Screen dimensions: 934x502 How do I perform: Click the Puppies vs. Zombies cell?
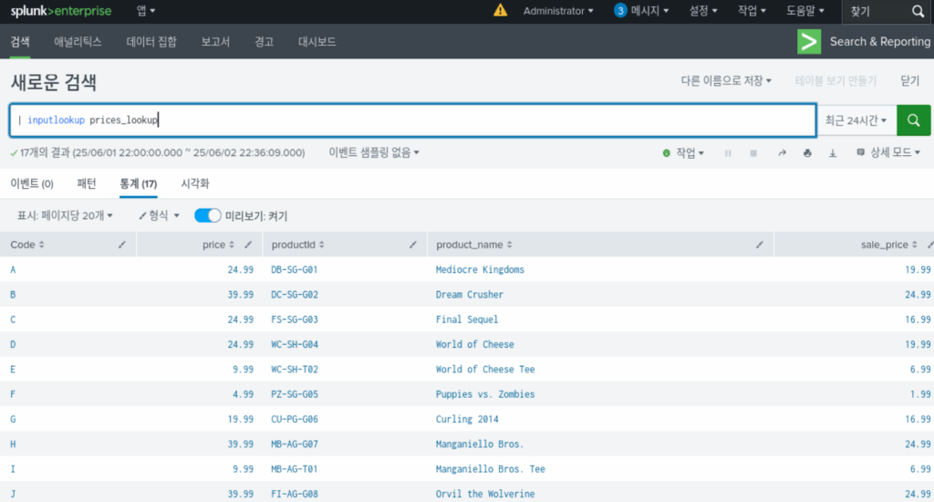(485, 394)
